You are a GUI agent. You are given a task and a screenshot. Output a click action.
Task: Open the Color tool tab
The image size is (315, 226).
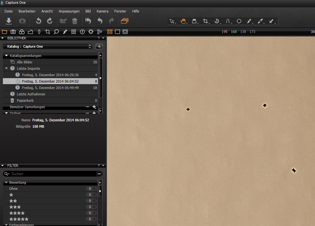click(21, 32)
